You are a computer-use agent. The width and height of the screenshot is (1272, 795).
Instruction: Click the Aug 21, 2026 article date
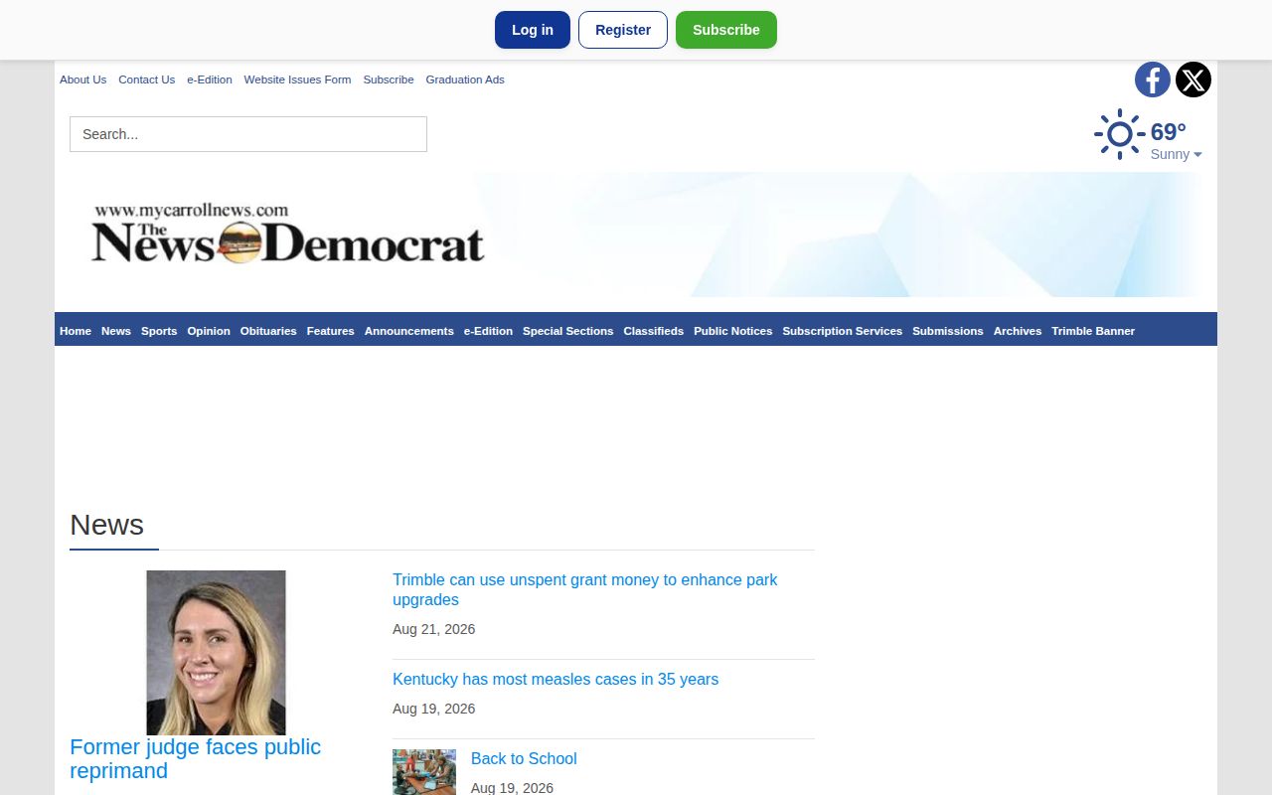pyautogui.click(x=434, y=629)
